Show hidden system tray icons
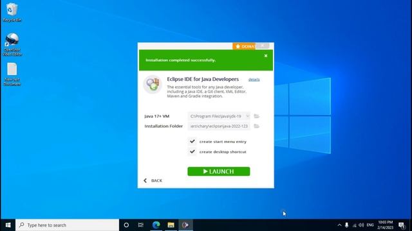 [x=339, y=225]
